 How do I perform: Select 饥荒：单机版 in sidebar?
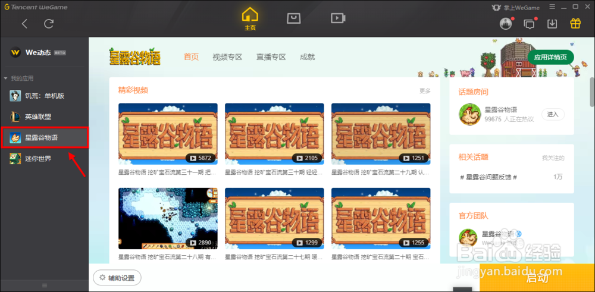[x=45, y=96]
